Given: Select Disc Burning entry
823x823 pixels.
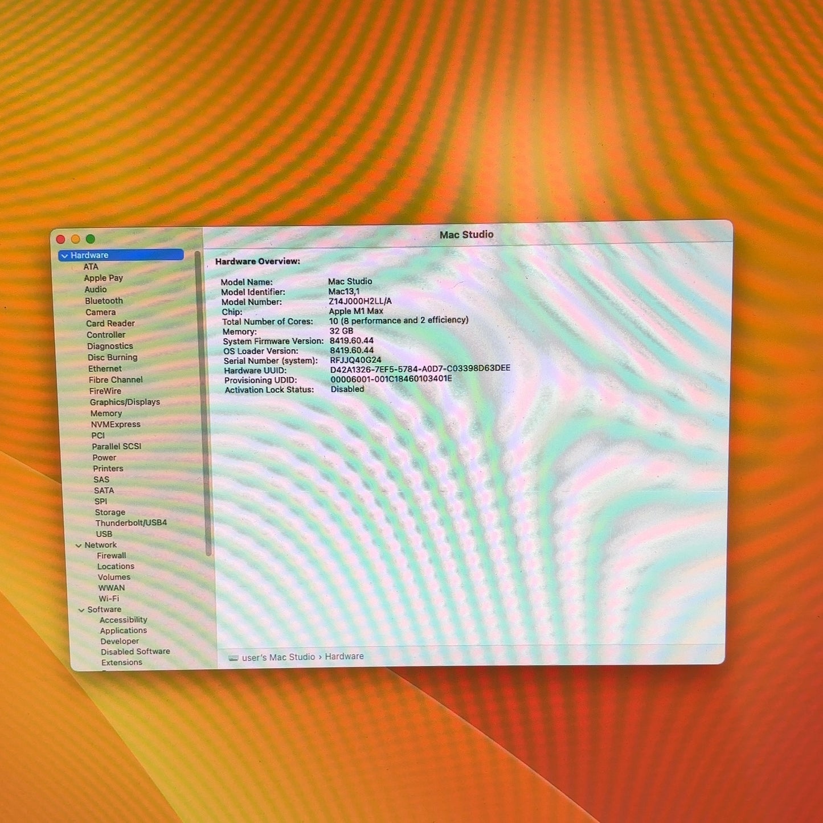Looking at the screenshot, I should tap(112, 358).
